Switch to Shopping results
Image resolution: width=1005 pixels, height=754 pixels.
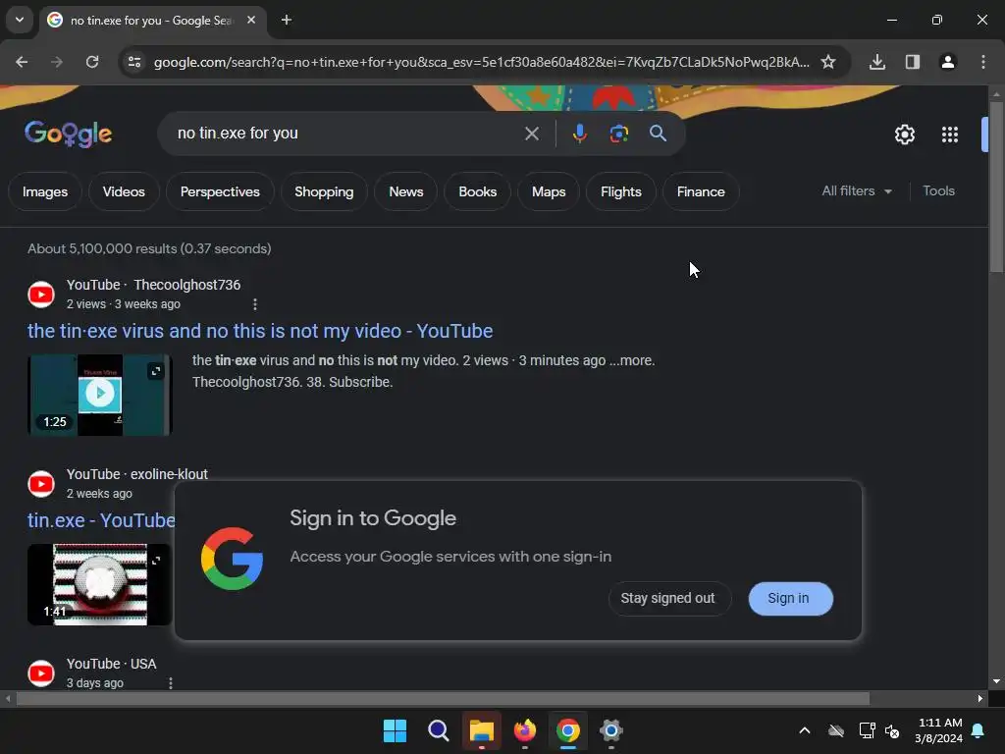pos(324,191)
